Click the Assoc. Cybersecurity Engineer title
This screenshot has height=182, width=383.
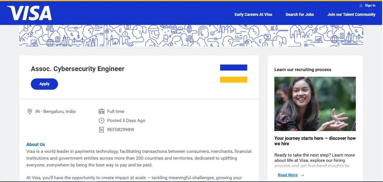(x=77, y=69)
